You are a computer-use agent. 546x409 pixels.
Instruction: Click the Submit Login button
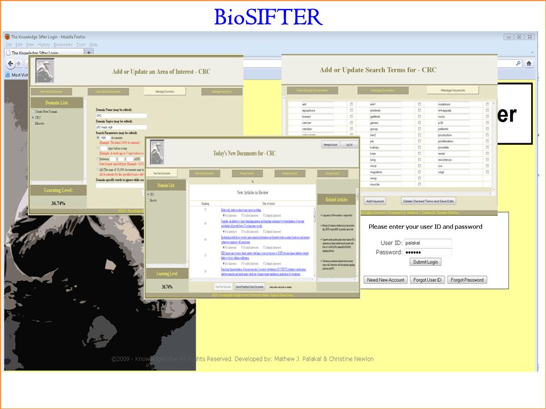coord(425,262)
